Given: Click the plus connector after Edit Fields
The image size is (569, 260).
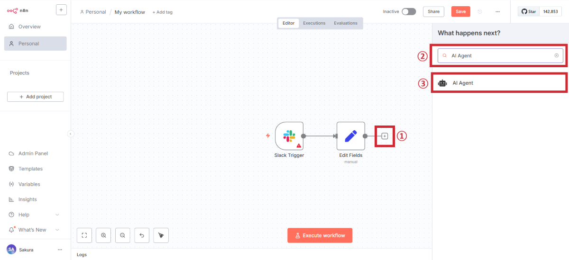Looking at the screenshot, I should point(385,136).
